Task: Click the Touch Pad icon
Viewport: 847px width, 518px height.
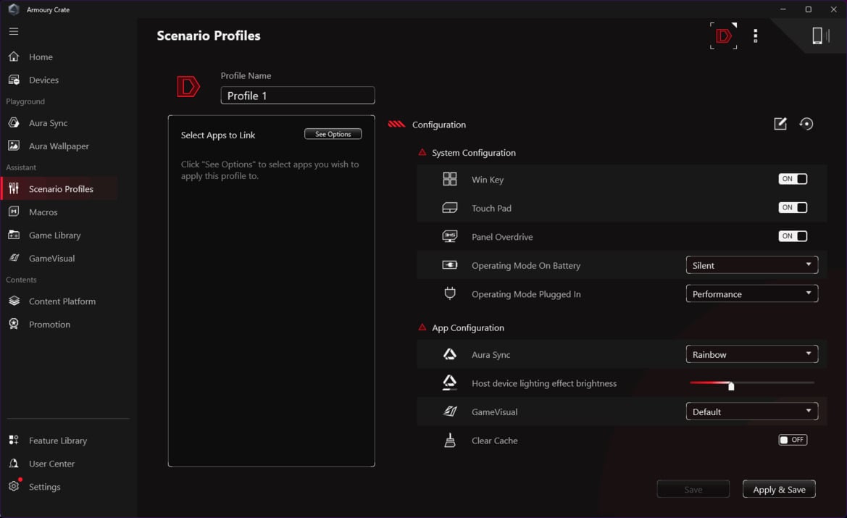Action: coord(449,207)
